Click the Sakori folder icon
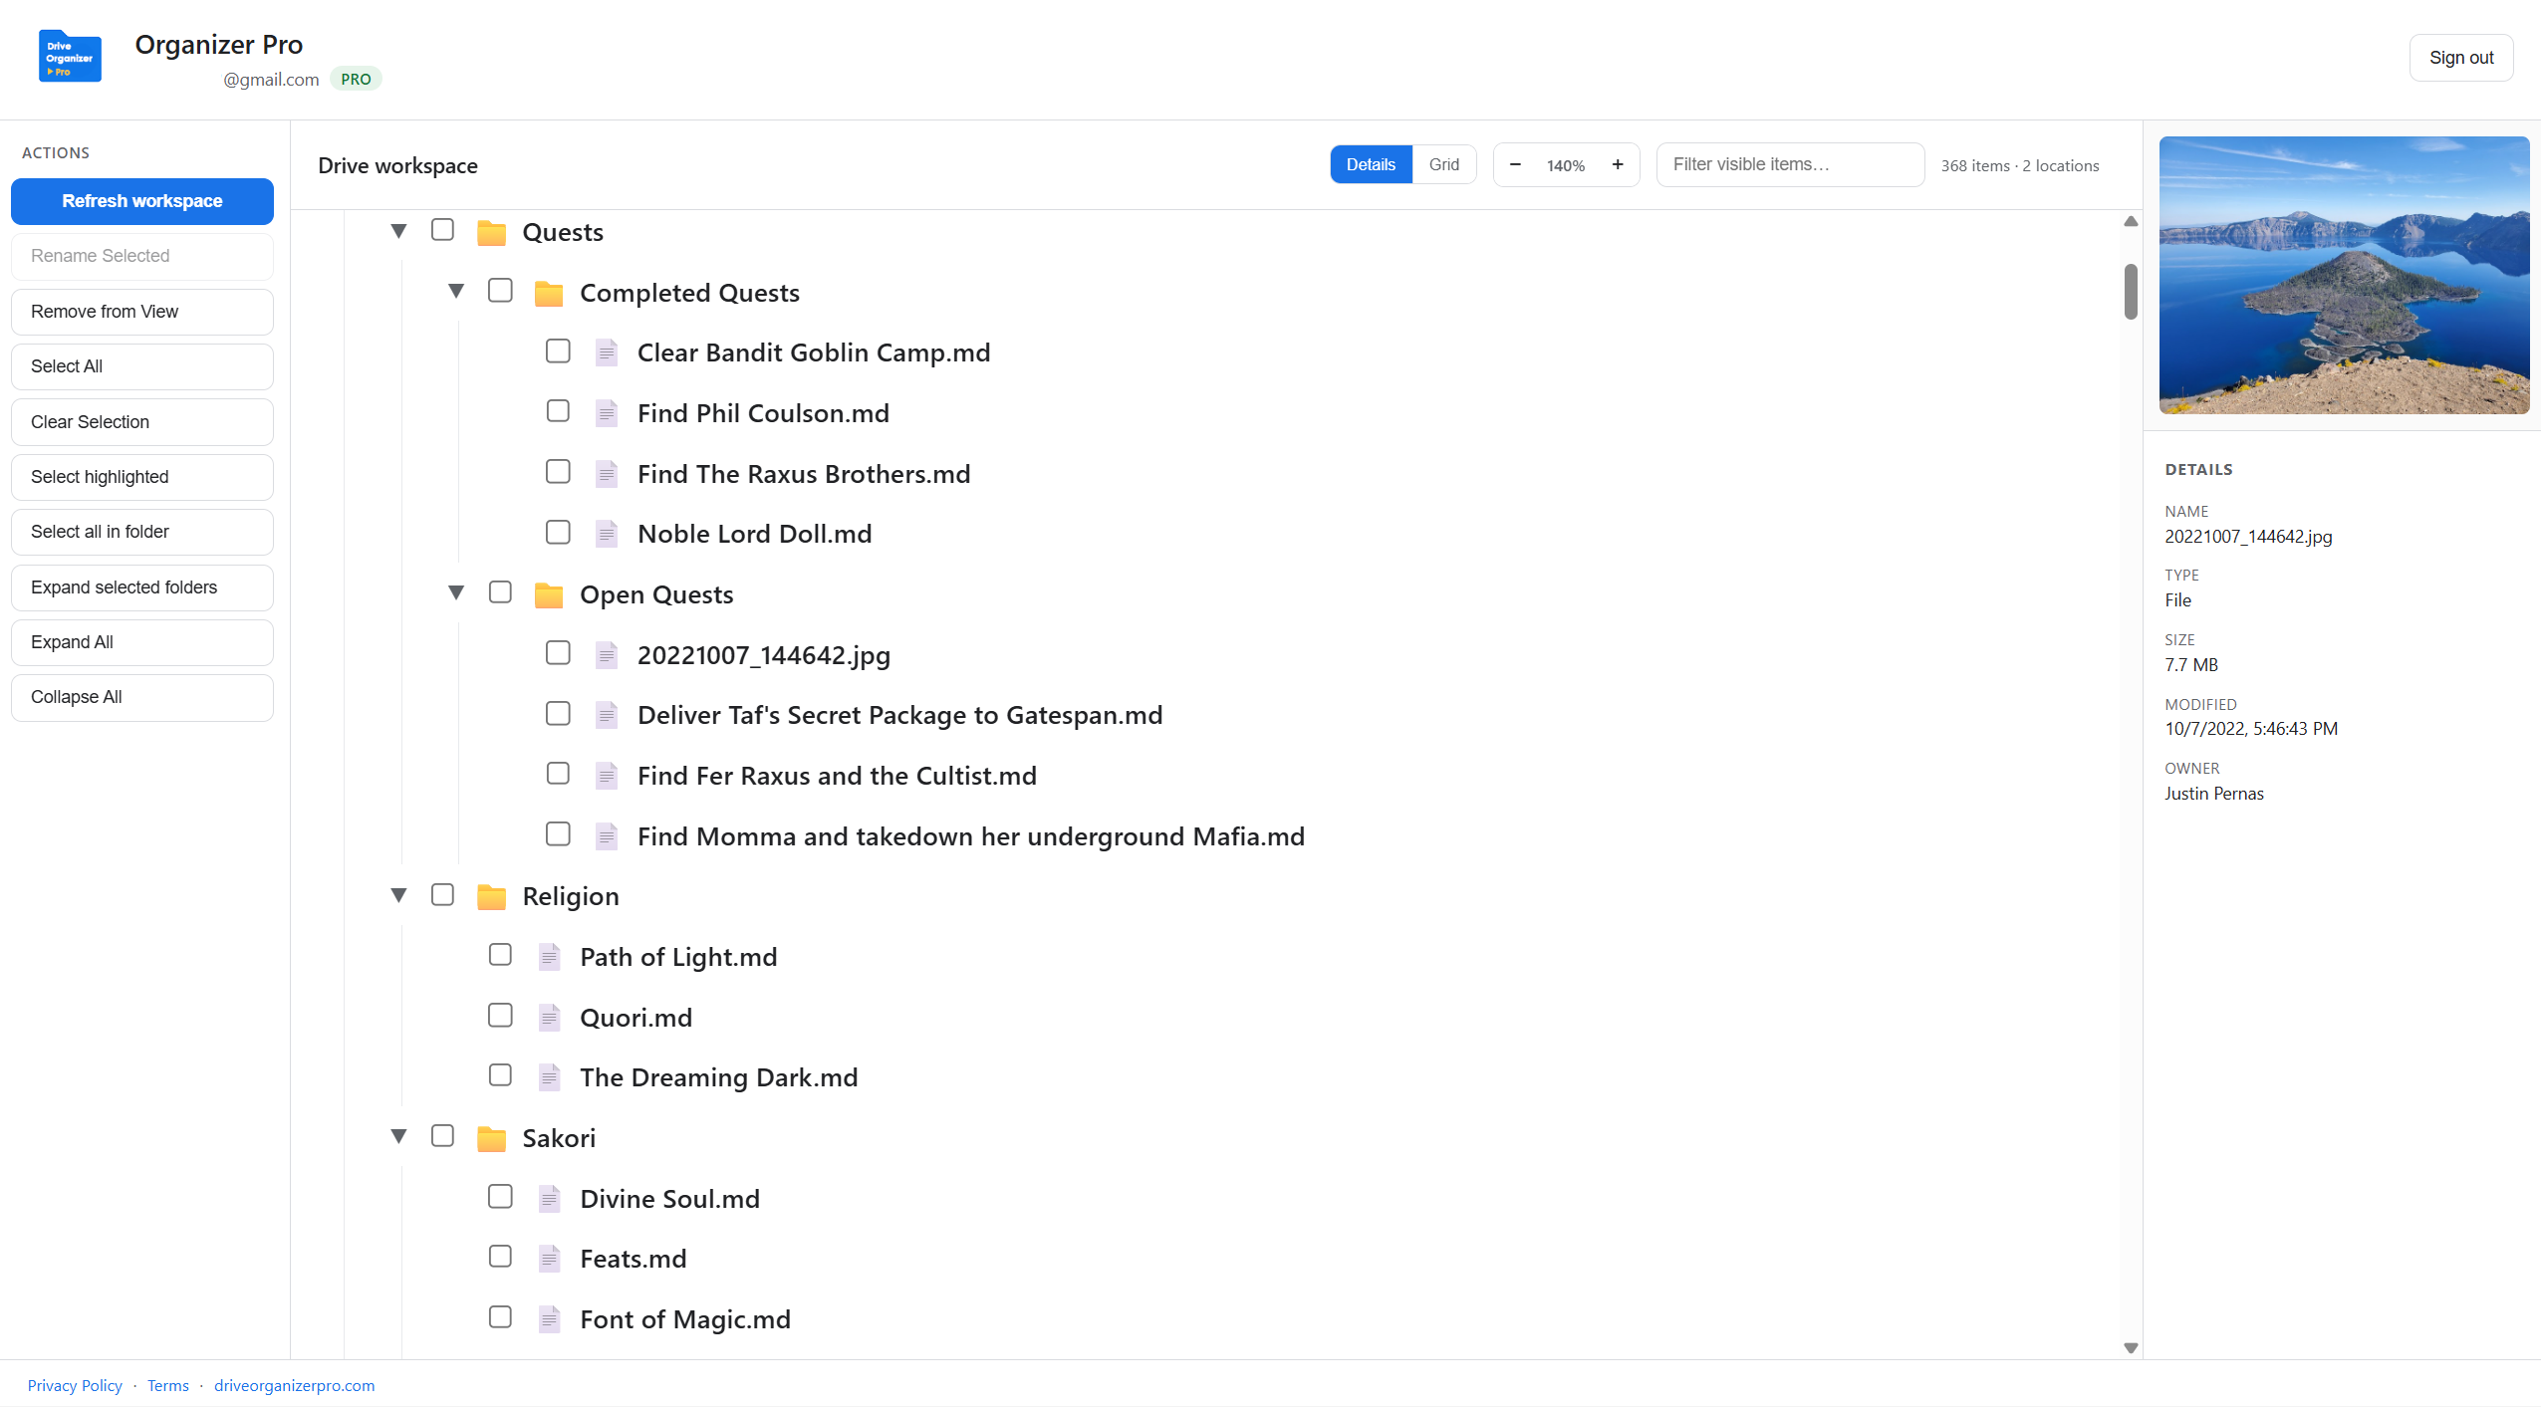The width and height of the screenshot is (2541, 1407). tap(491, 1138)
